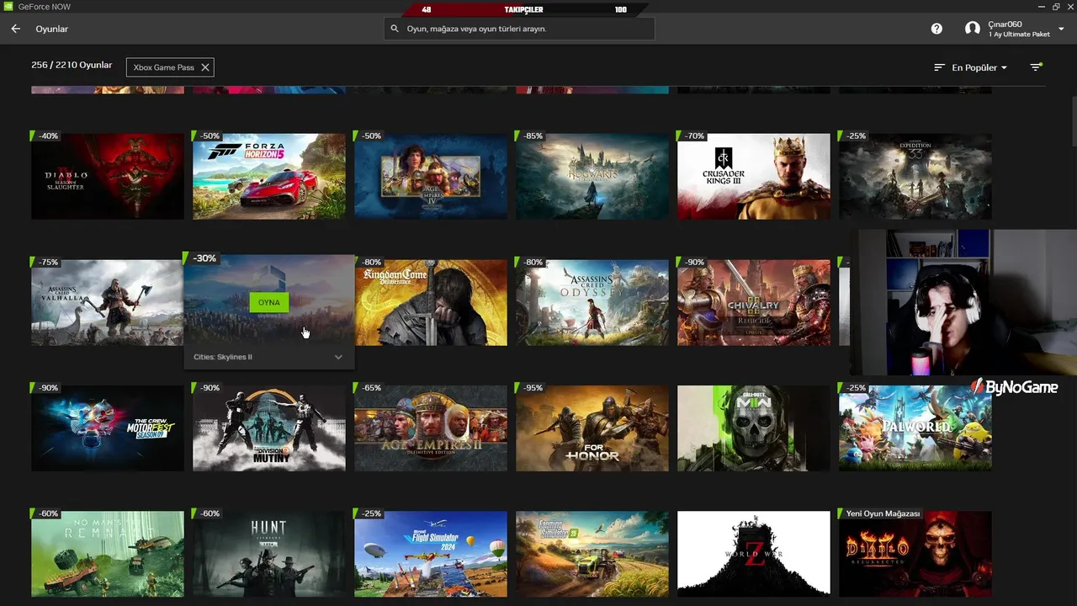1077x606 pixels.
Task: Select the Call of Duty MWII tile
Action: coord(754,428)
